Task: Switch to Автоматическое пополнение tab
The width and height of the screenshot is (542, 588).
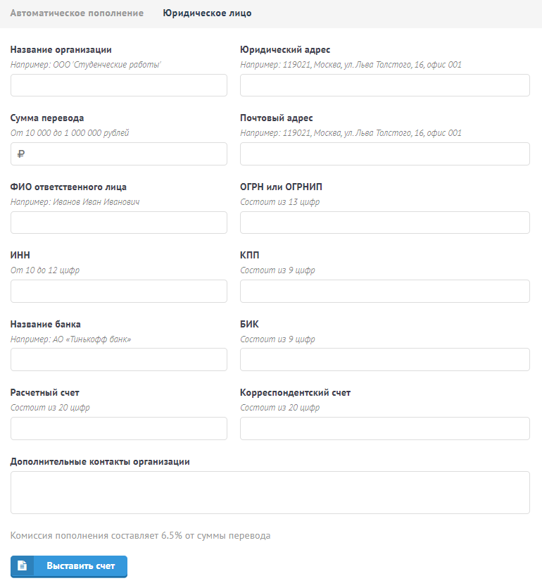Action: [x=77, y=13]
